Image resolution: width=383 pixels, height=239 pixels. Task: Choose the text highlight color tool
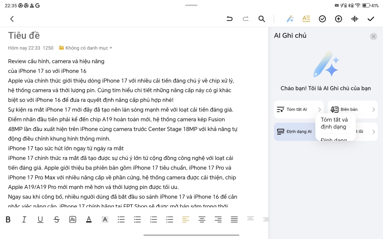click(105, 220)
